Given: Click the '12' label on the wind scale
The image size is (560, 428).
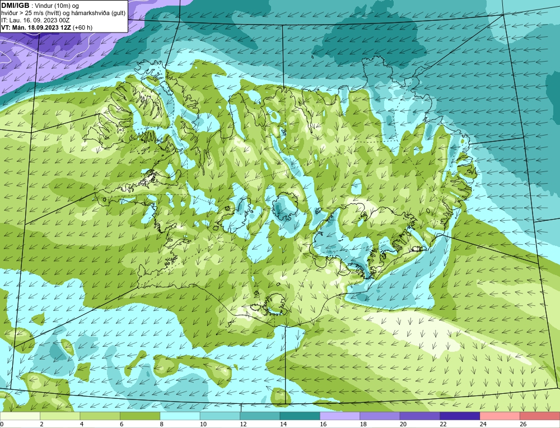Looking at the screenshot, I should [243, 424].
